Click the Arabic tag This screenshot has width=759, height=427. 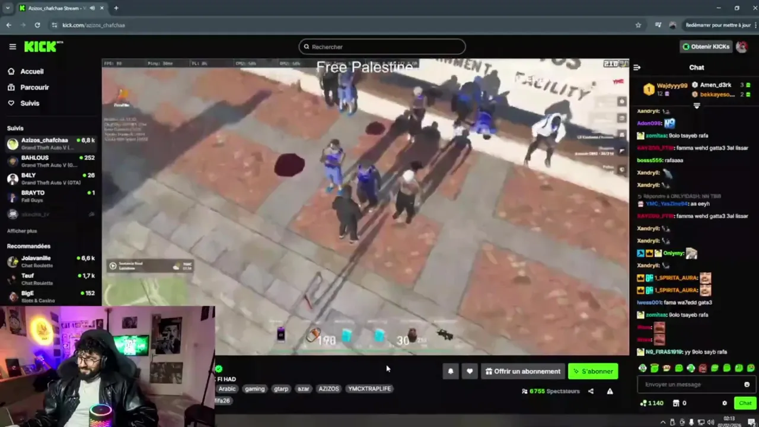click(227, 389)
